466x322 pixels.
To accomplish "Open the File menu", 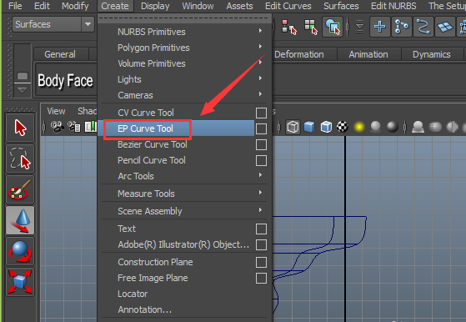I will [15, 6].
